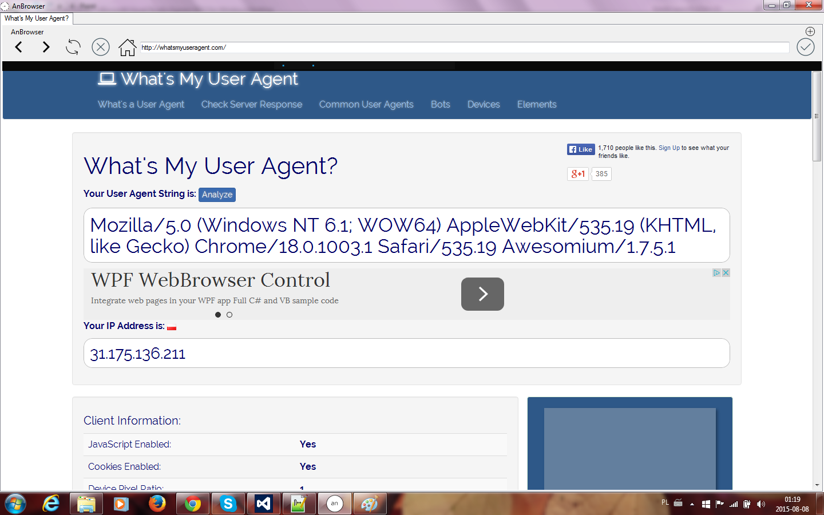Select the What's My User Agent? tab
Image resolution: width=824 pixels, height=515 pixels.
pyautogui.click(x=37, y=18)
